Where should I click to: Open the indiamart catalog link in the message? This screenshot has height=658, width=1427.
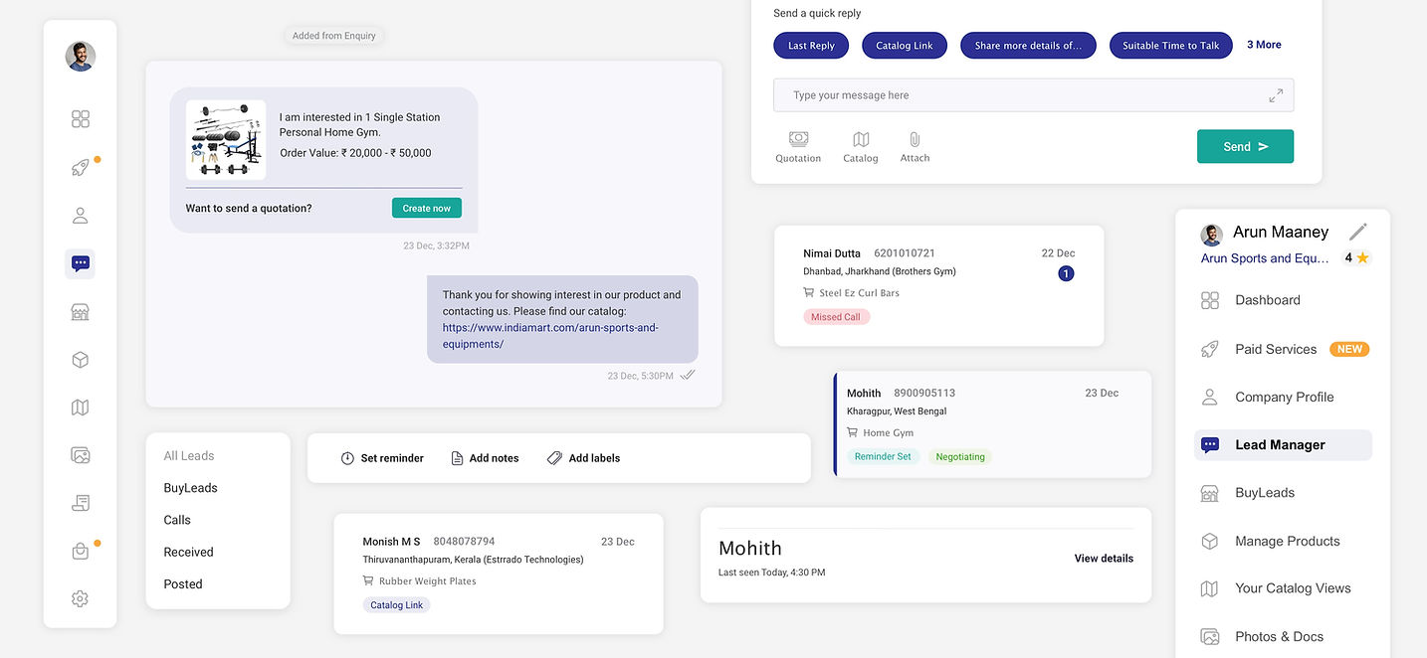tap(550, 336)
